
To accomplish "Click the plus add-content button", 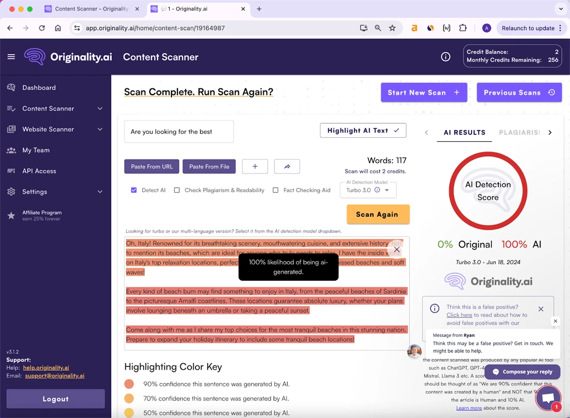I will (255, 167).
